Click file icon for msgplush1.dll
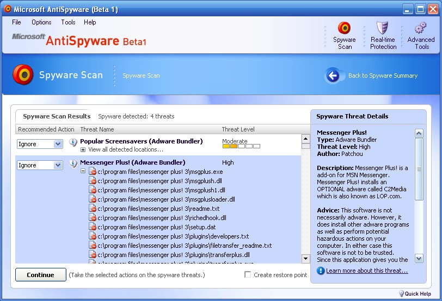The height and width of the screenshot is (301, 442). coord(93,190)
